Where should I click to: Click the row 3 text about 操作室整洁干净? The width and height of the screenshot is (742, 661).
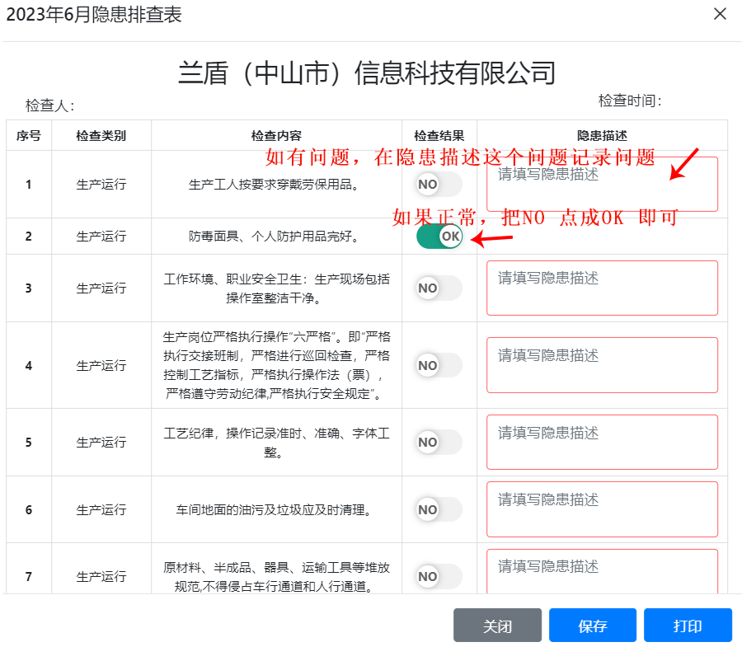pyautogui.click(x=276, y=288)
